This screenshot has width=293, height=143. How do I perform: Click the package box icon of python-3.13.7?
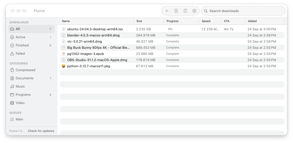click(64, 66)
